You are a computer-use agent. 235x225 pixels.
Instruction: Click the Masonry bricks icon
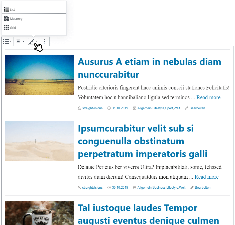6,19
